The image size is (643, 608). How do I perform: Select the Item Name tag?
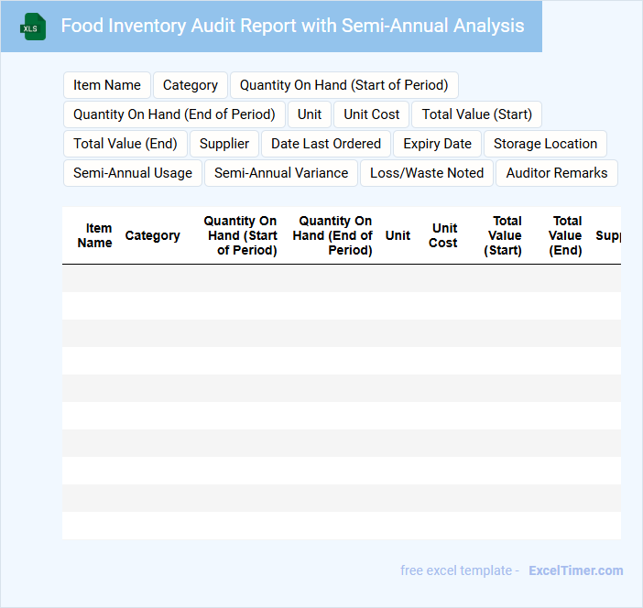(x=107, y=85)
